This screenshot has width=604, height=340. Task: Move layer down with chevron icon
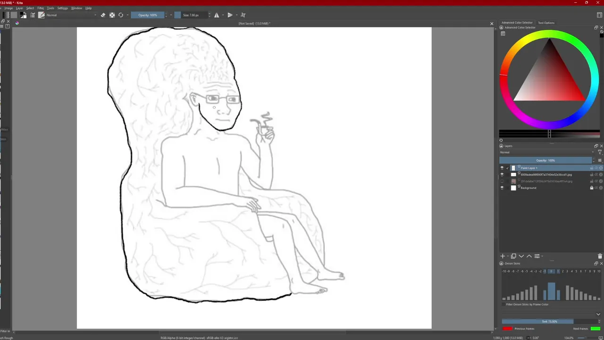521,256
